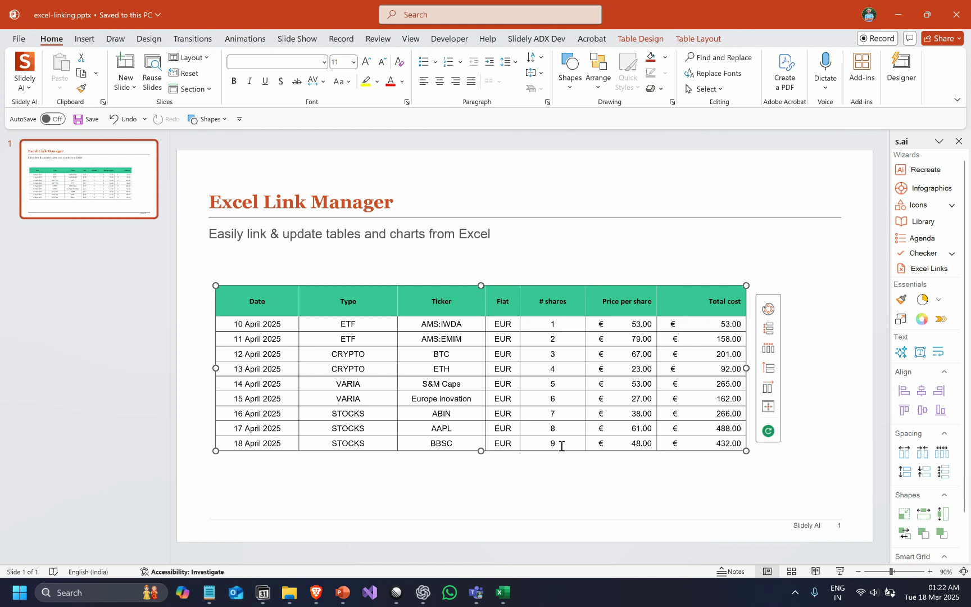Click the color wheel icon under Essentials
The width and height of the screenshot is (971, 607).
(922, 319)
